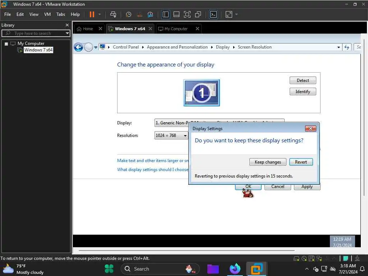Viewport: 368px width, 276px height.
Task: Open the View menu
Action: tap(34, 14)
